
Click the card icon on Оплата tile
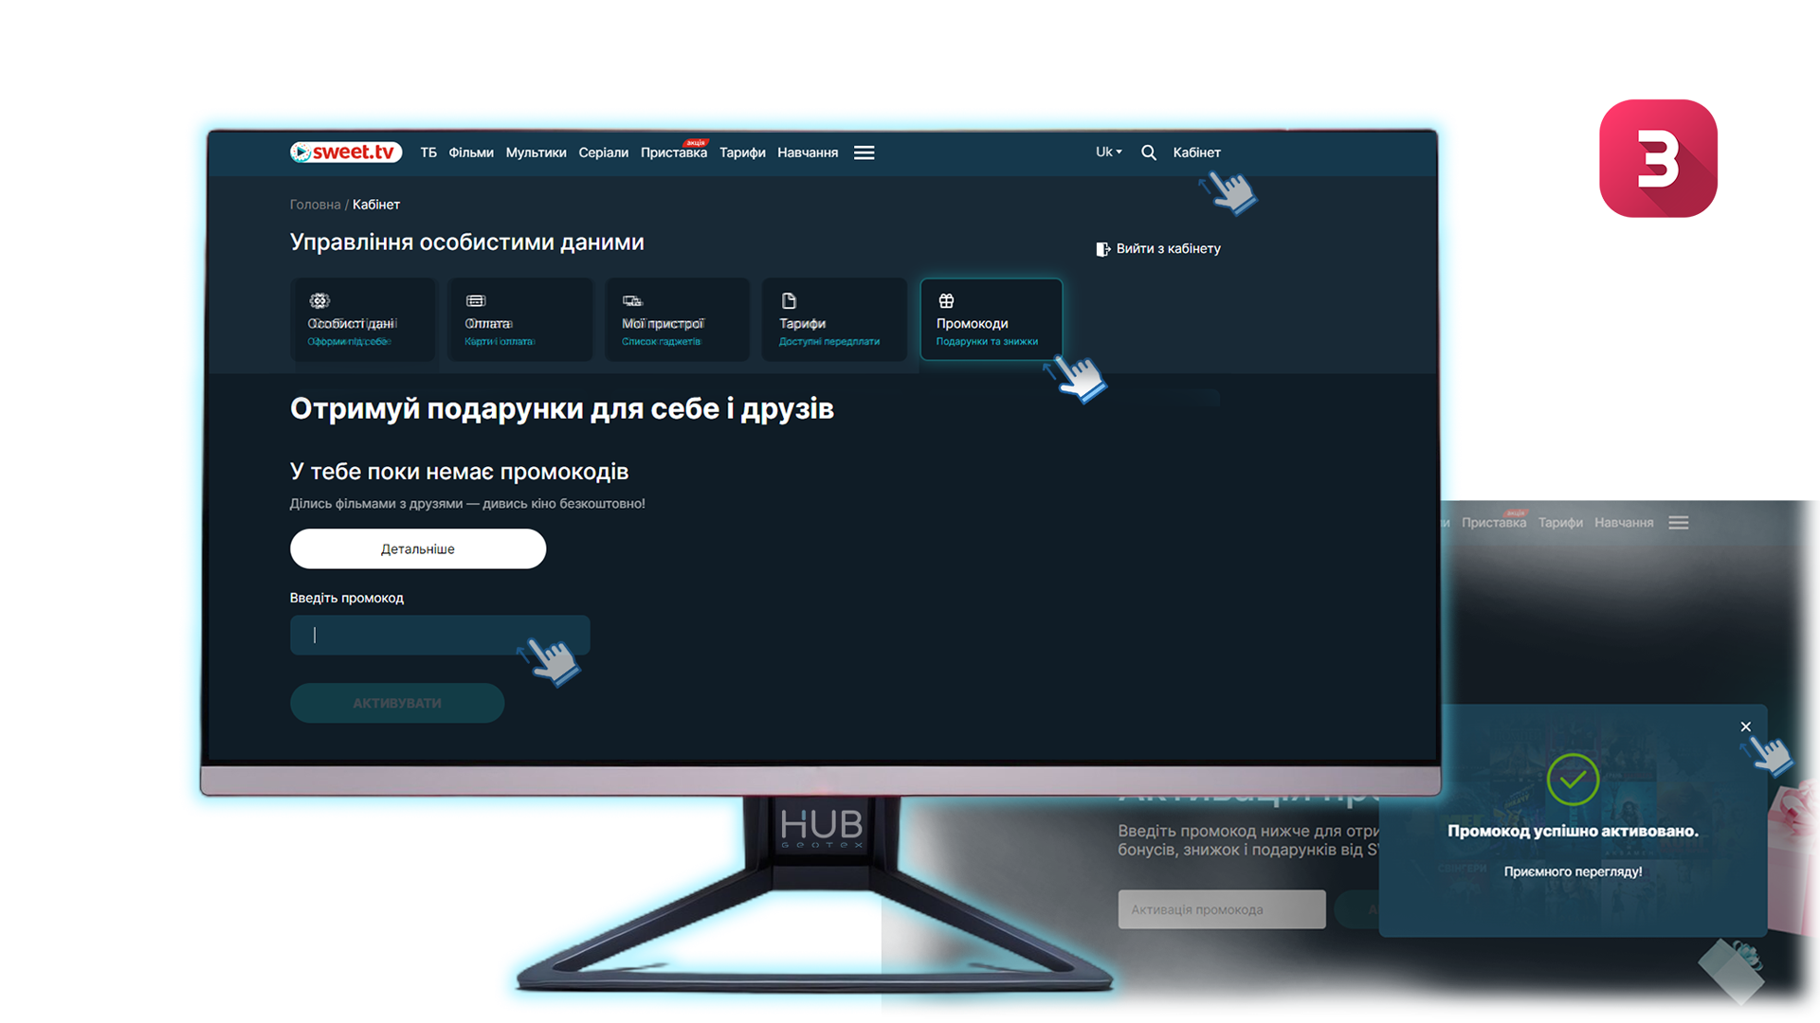pos(476,301)
